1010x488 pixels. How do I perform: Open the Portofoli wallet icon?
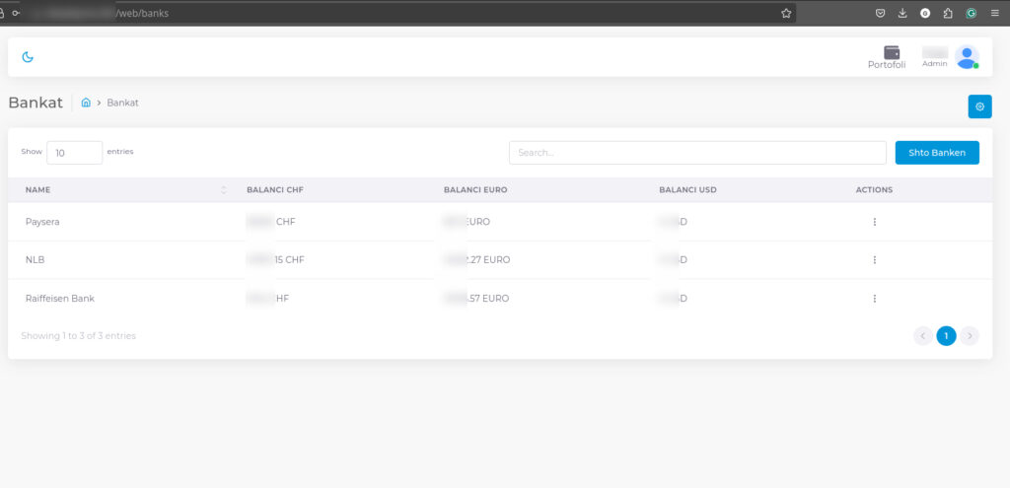coord(892,52)
